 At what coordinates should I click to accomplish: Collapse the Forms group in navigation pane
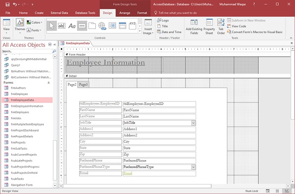click(x=49, y=83)
